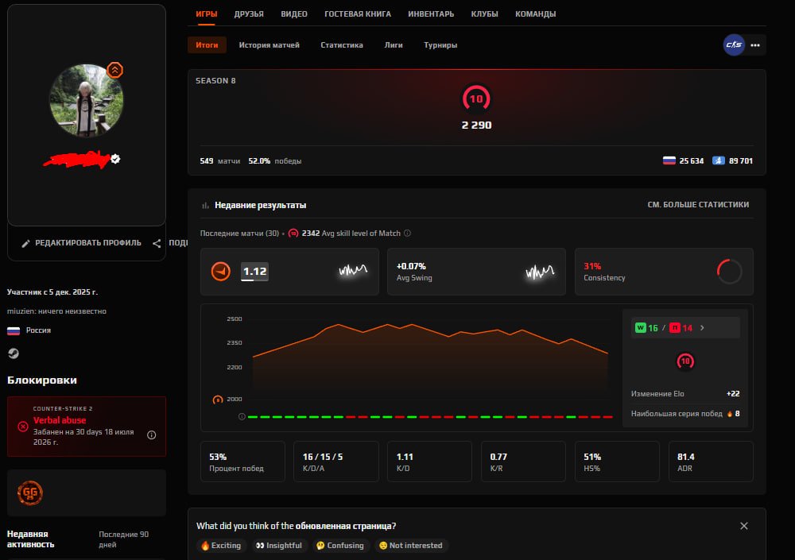This screenshot has width=795, height=560.
Task: Click the 549 матчи count
Action: tap(220, 160)
